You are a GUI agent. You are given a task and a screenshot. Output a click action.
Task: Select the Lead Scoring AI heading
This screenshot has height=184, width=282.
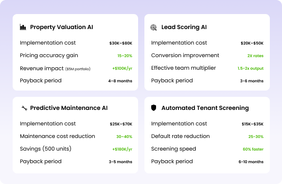tap(184, 27)
